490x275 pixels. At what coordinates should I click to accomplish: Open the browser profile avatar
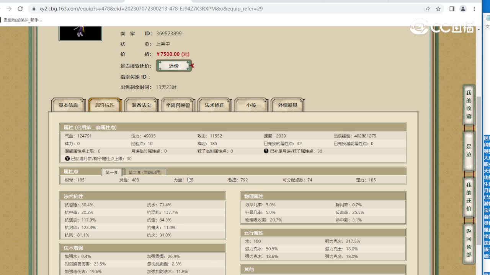pos(463,9)
